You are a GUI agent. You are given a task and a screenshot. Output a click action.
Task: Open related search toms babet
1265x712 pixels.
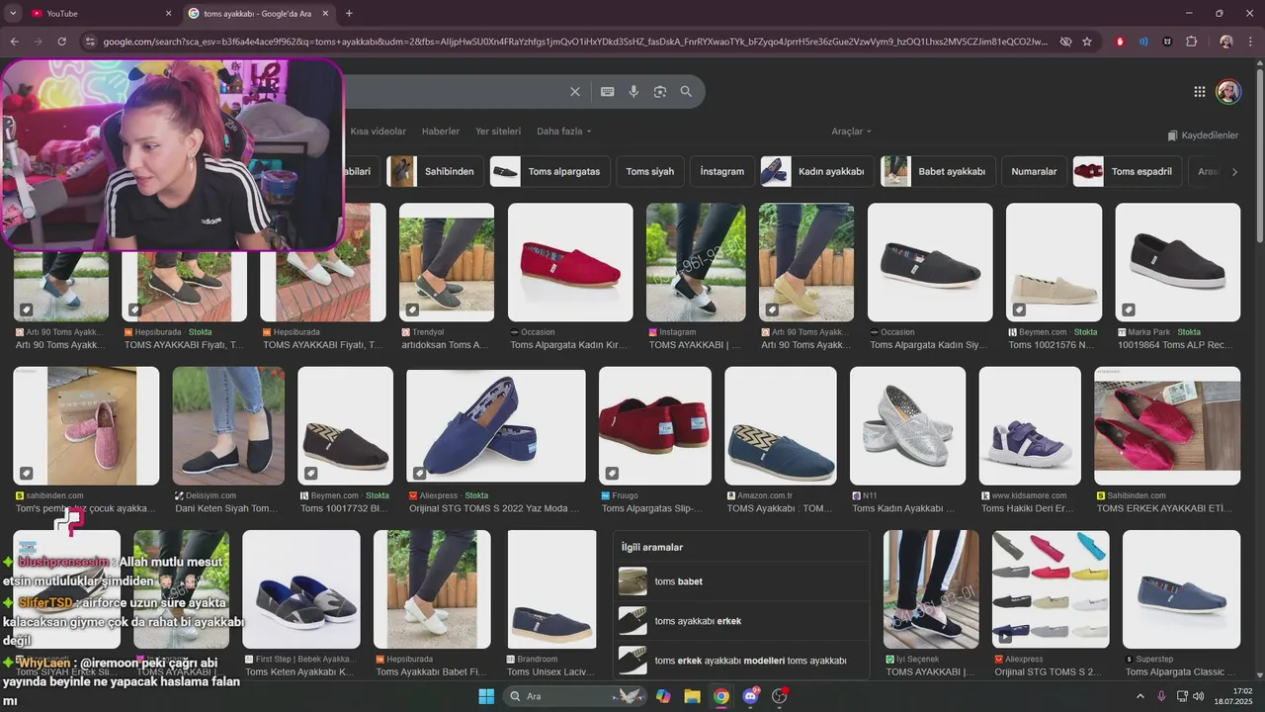click(741, 581)
